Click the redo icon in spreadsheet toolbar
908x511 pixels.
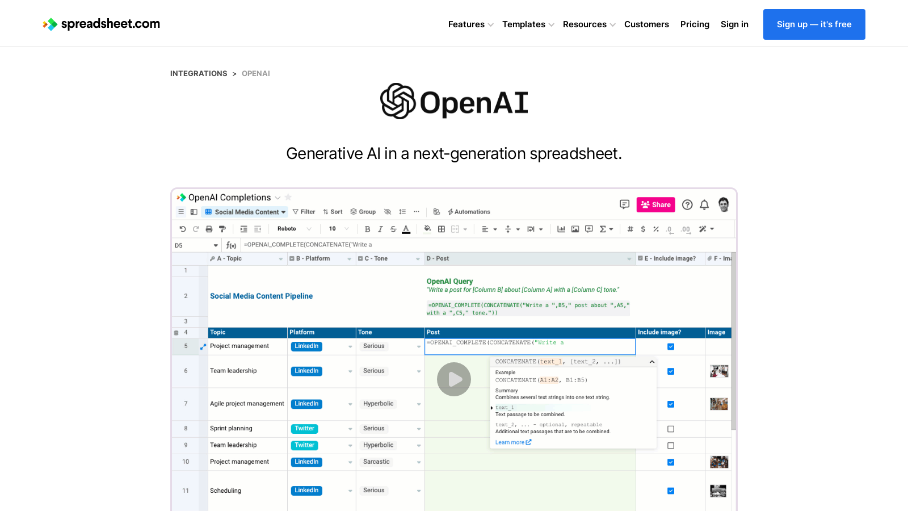pos(196,229)
